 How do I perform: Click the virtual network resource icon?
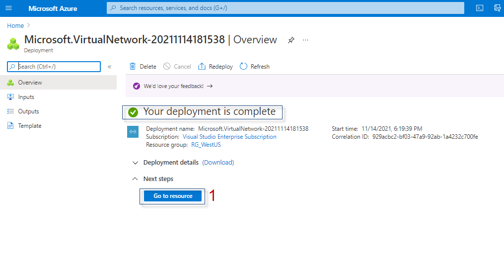point(133,132)
